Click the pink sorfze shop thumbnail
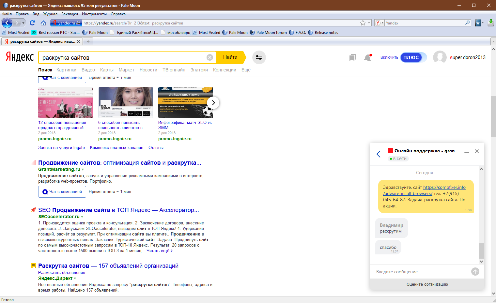 click(x=66, y=102)
